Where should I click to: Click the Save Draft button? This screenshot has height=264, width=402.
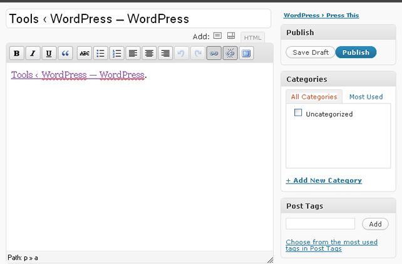coord(311,52)
